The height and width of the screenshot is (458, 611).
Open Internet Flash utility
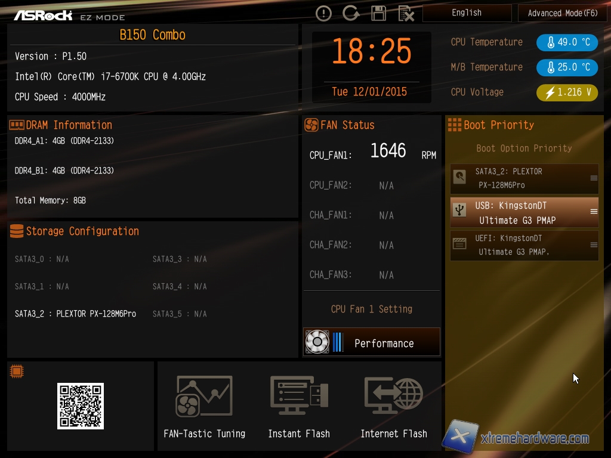[x=394, y=407]
